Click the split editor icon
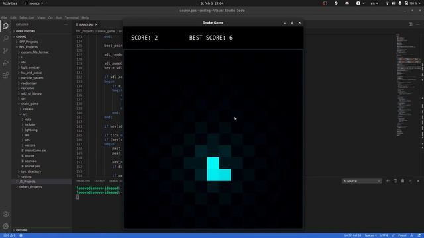Image resolution: width=424 pixels, height=238 pixels. (x=411, y=24)
